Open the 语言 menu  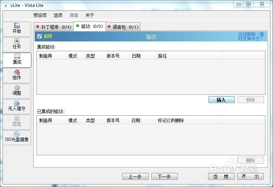click(x=74, y=15)
